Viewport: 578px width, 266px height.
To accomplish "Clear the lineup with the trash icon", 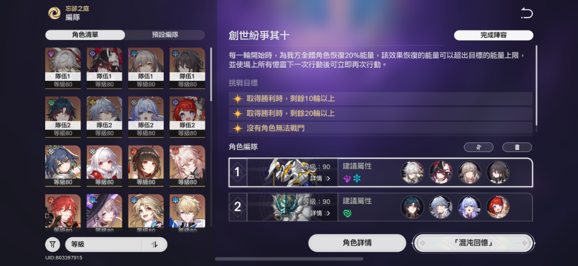I will pos(517,147).
